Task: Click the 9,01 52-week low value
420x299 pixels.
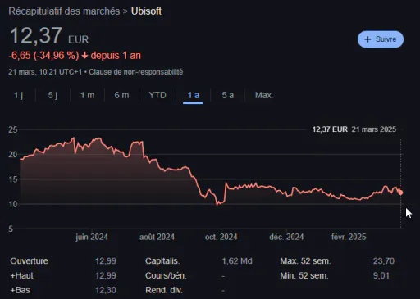Action: 381,275
